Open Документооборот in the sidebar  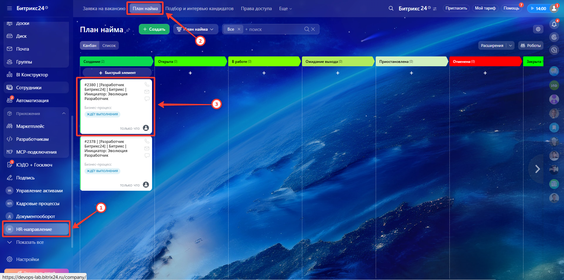point(36,217)
